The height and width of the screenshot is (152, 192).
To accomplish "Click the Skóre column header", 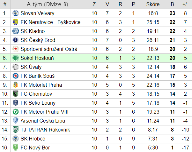I will pos(153,4).
